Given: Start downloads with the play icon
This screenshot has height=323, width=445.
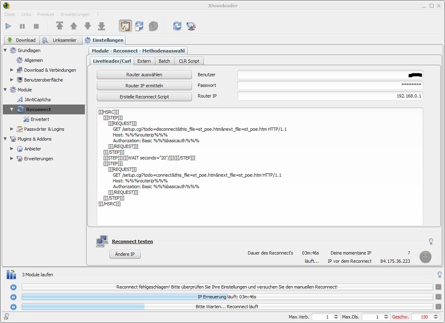Looking at the screenshot, I should pyautogui.click(x=8, y=26).
